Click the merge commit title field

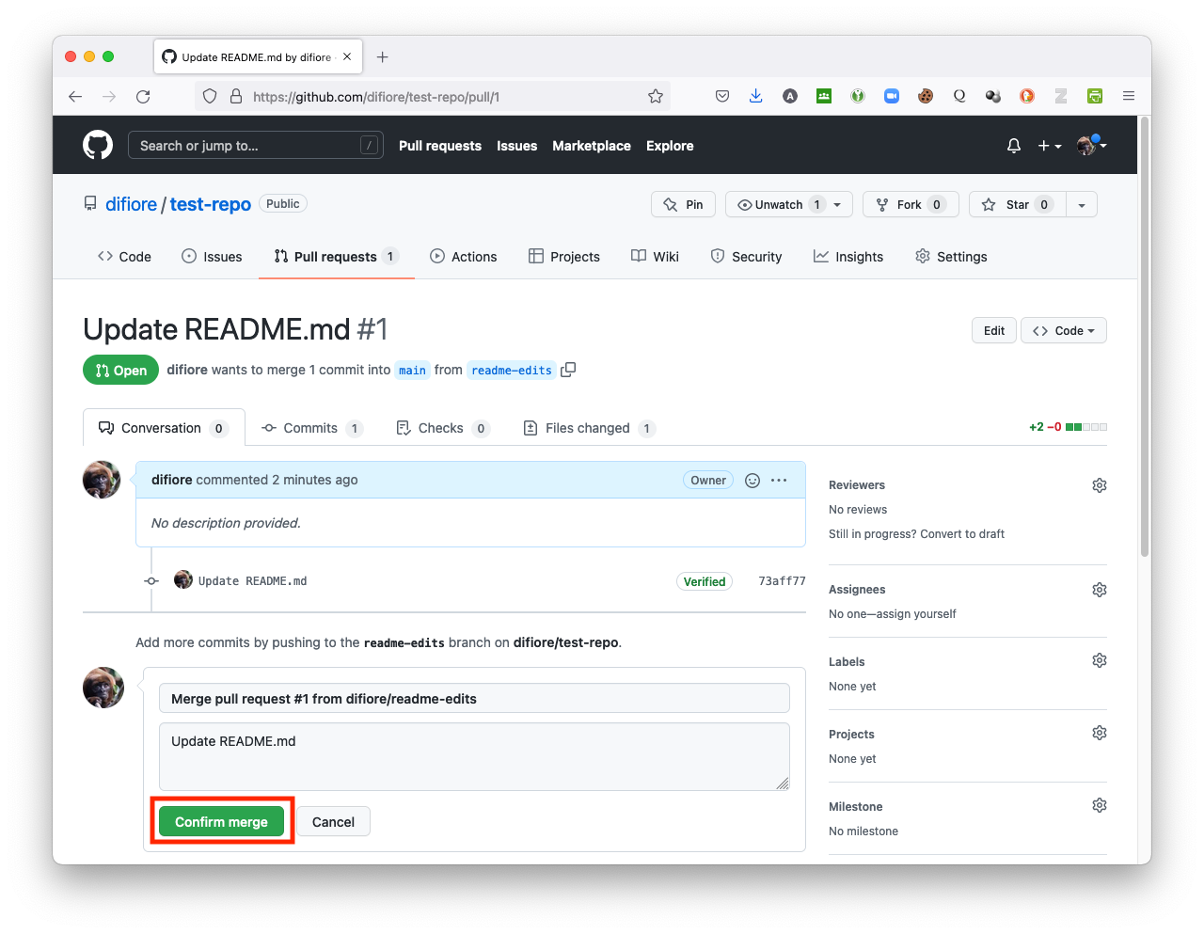pos(474,699)
